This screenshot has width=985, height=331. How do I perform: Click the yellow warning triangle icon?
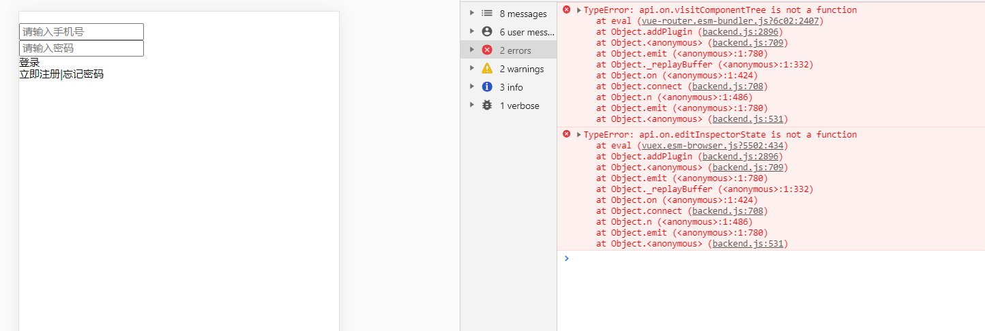[487, 69]
